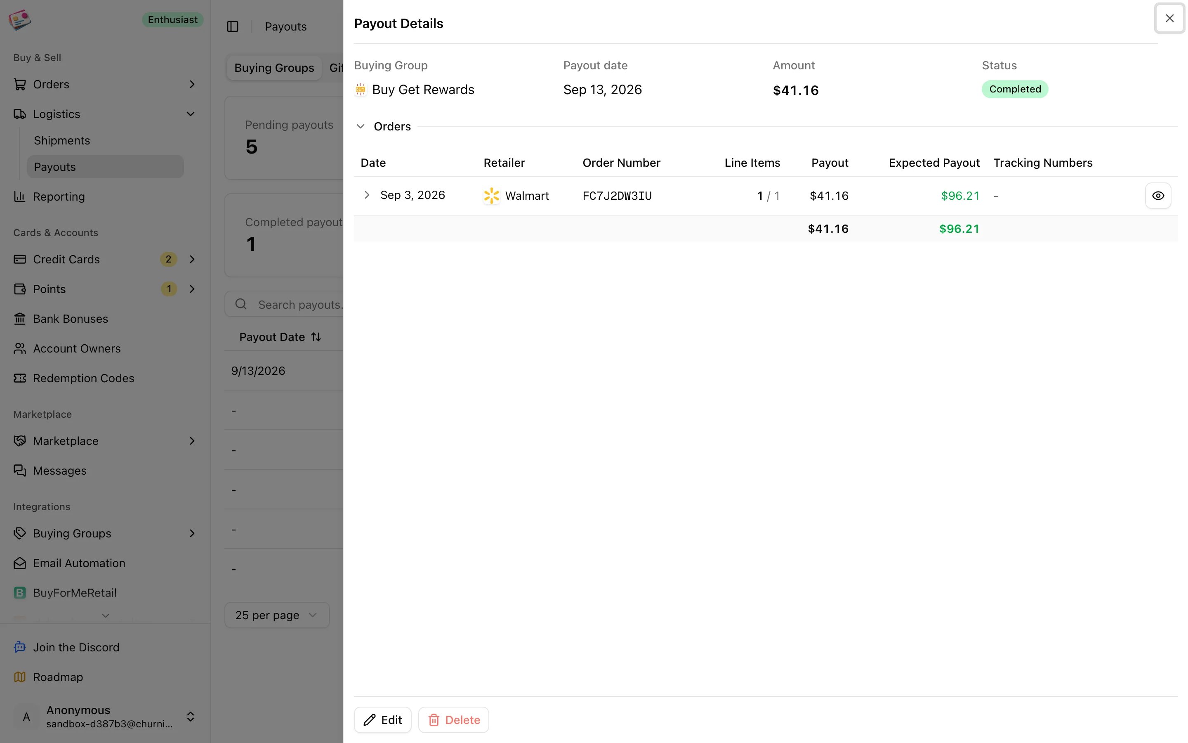Click the Roadmap map icon
Image resolution: width=1188 pixels, height=743 pixels.
(20, 677)
